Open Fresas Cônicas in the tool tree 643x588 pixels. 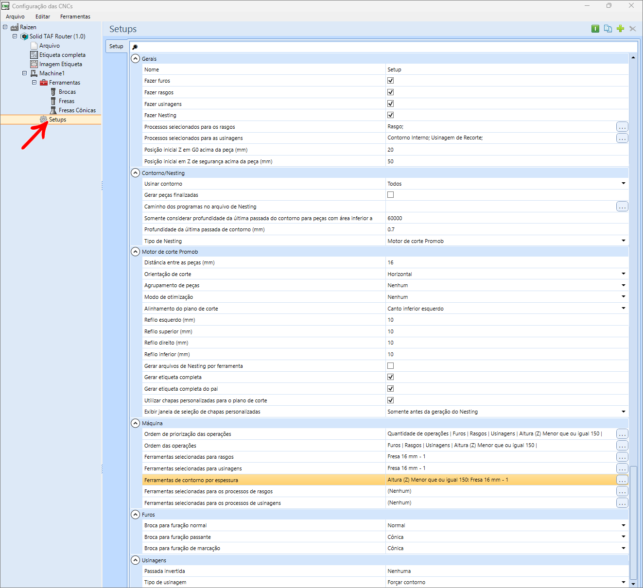pos(77,110)
